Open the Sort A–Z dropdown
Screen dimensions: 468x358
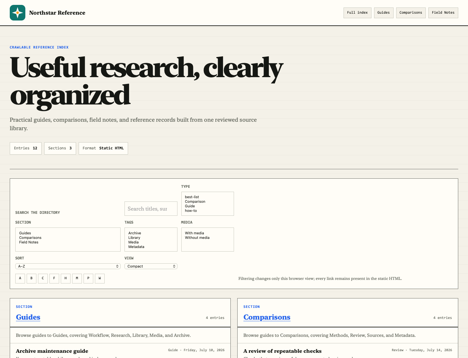(x=68, y=266)
